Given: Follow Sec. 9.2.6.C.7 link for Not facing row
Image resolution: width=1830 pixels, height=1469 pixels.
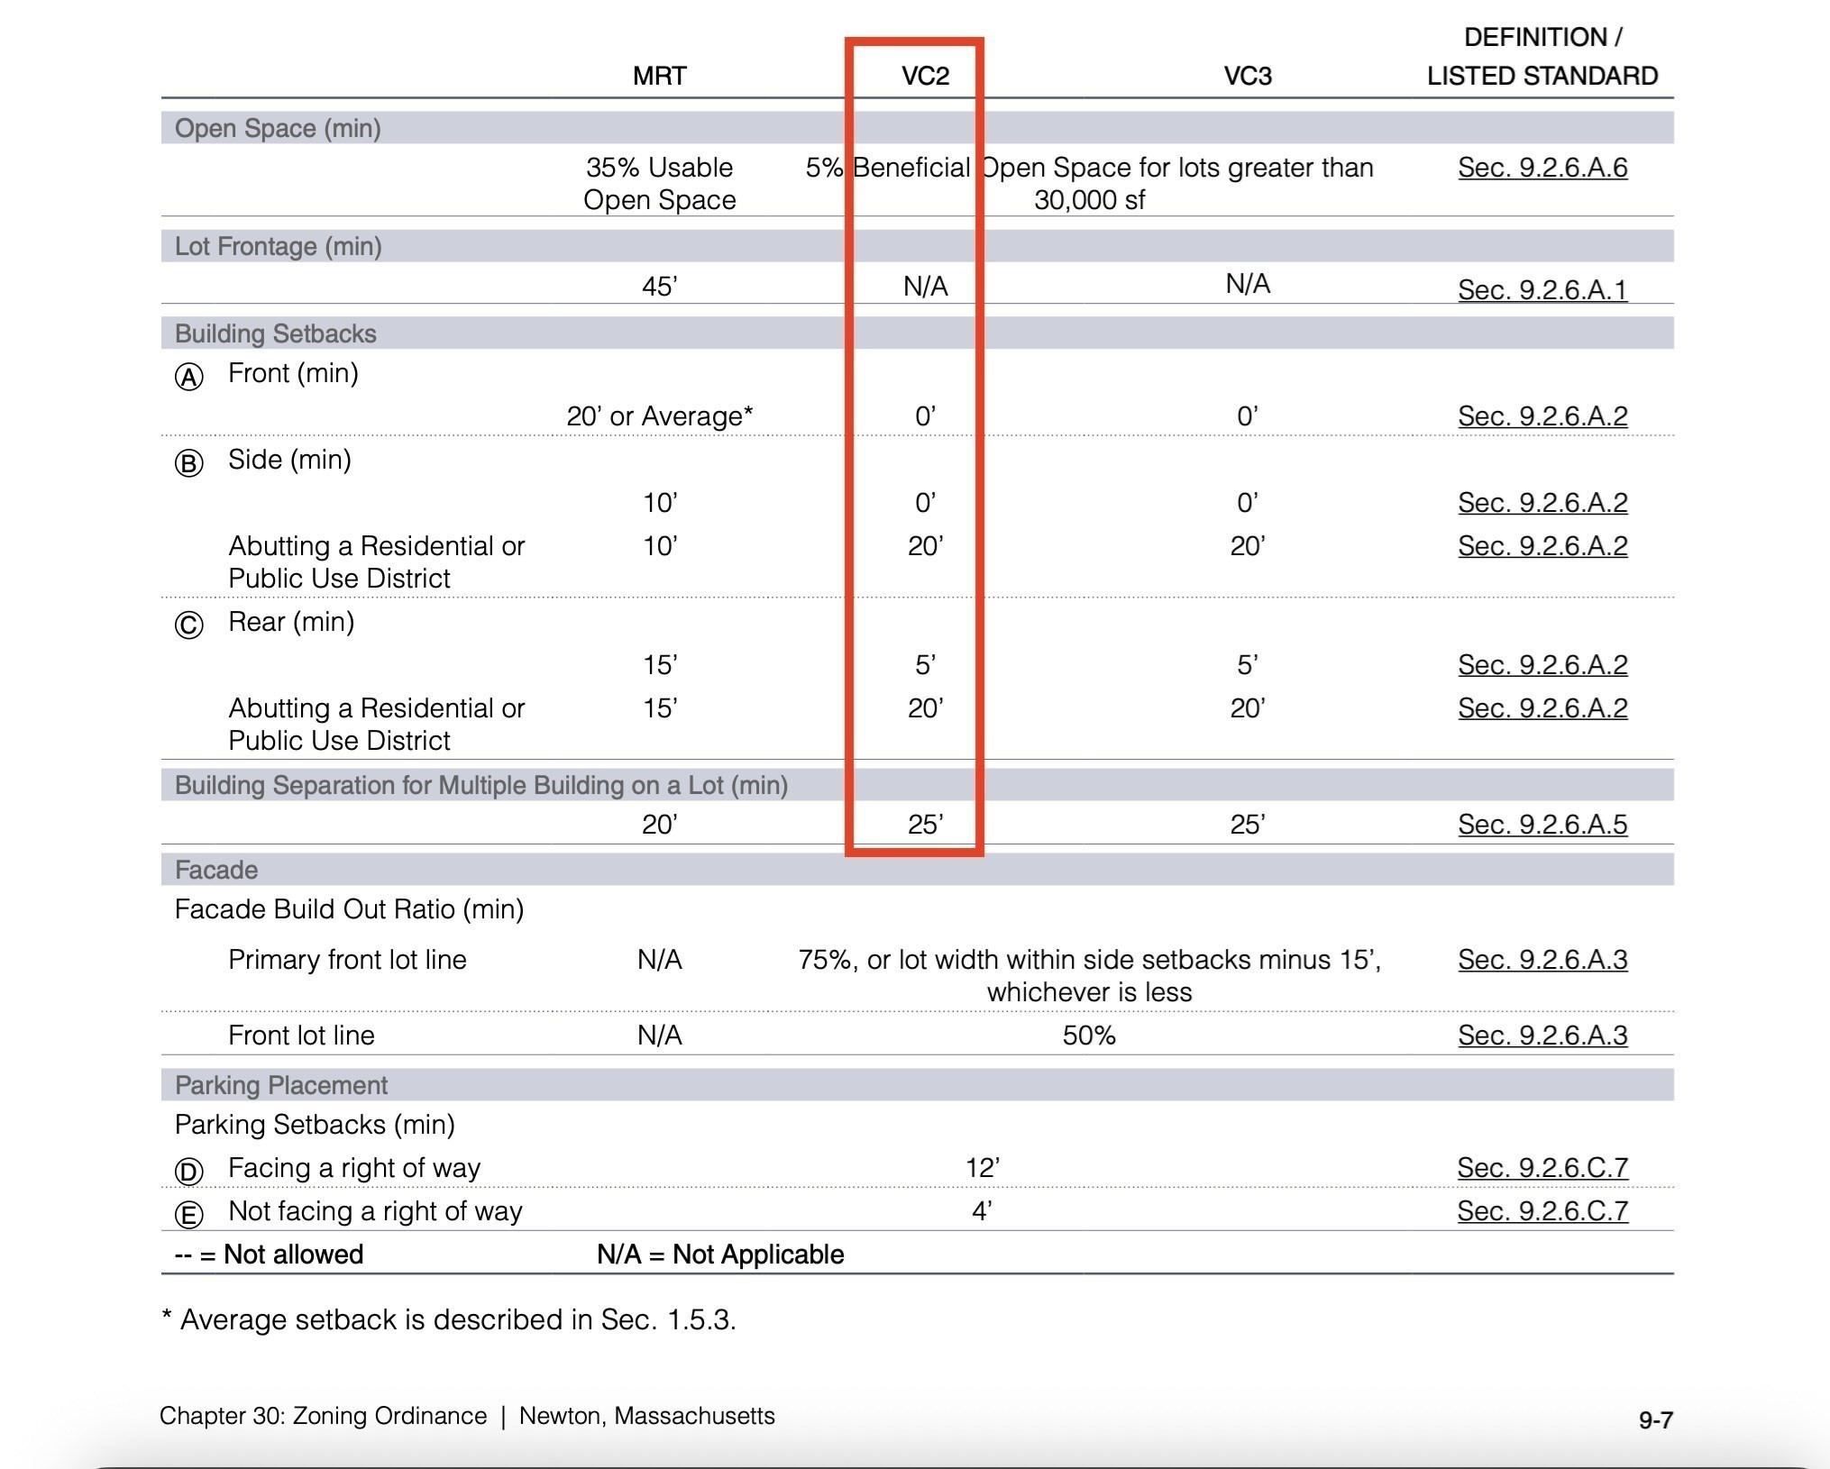Looking at the screenshot, I should tap(1542, 1210).
